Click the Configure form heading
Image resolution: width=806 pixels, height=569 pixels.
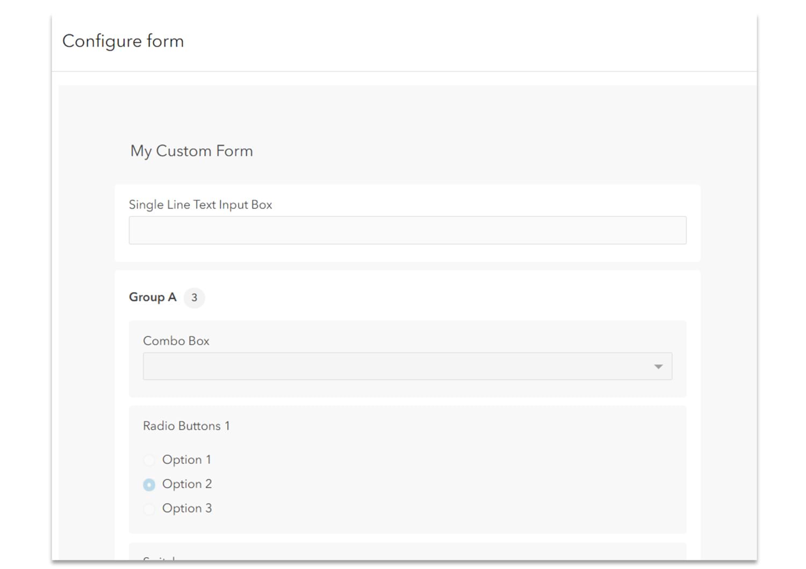pos(123,41)
